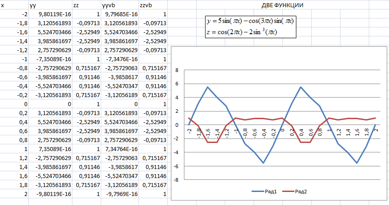Select the cell with -9,7969E-16
The width and height of the screenshot is (389, 205).
click(120, 194)
